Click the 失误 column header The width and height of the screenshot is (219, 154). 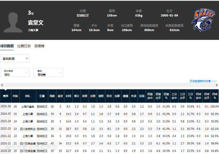click(x=134, y=96)
